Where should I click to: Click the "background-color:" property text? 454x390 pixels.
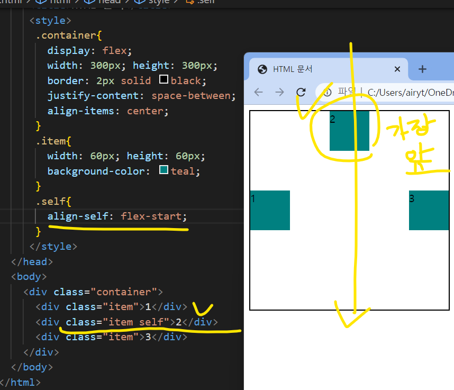click(99, 171)
